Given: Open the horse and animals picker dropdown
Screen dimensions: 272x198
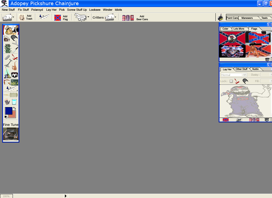Looking at the screenshot, I should (x=88, y=17).
